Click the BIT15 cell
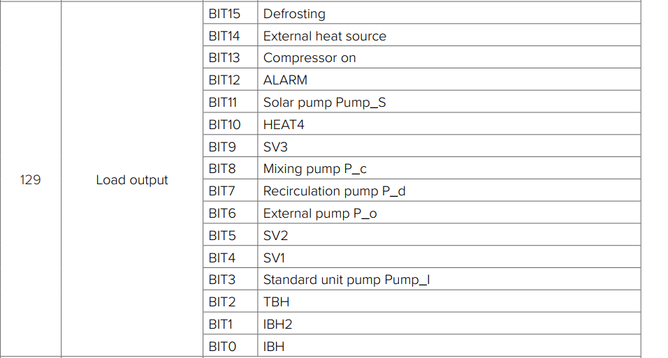The width and height of the screenshot is (668, 358). click(x=230, y=13)
